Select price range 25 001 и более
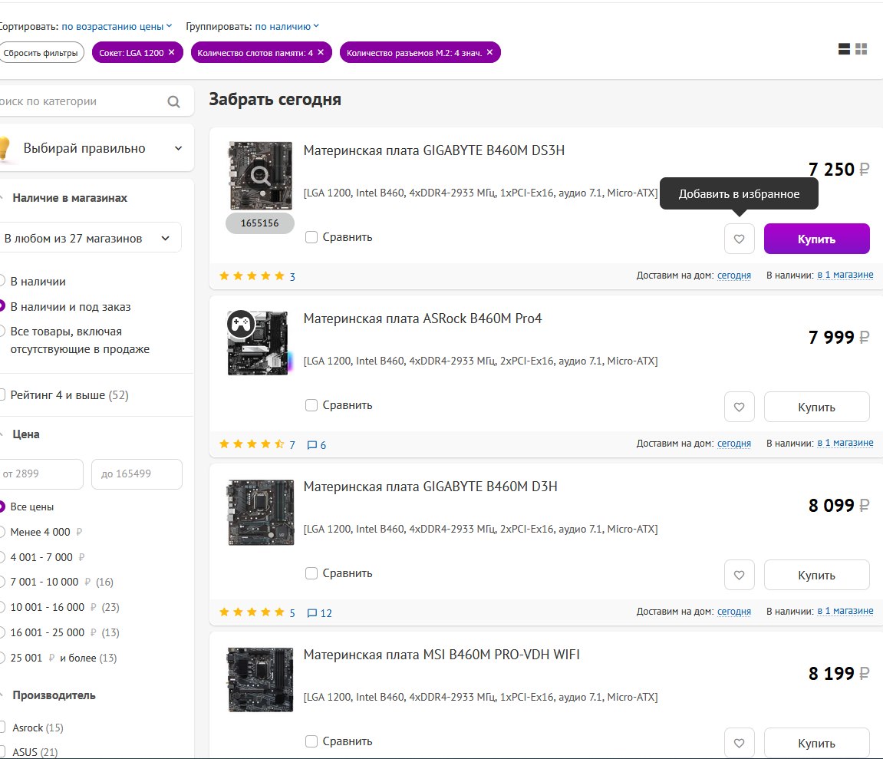 [58, 658]
